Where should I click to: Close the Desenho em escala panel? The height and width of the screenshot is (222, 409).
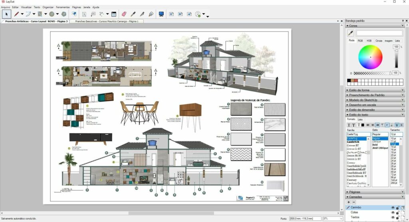[403, 105]
